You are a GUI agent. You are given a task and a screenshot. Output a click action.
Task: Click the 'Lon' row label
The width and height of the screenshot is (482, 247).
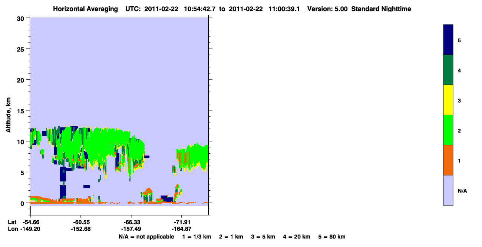(x=12, y=229)
